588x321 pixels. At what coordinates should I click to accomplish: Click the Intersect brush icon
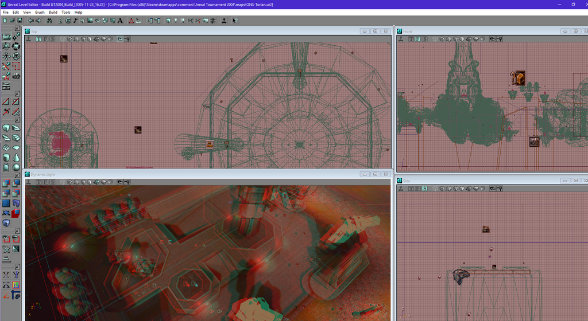(x=6, y=193)
